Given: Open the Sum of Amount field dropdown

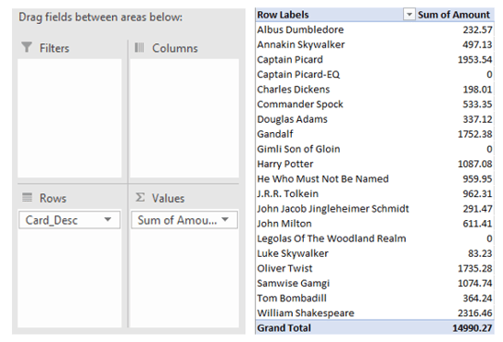Looking at the screenshot, I should click(225, 219).
